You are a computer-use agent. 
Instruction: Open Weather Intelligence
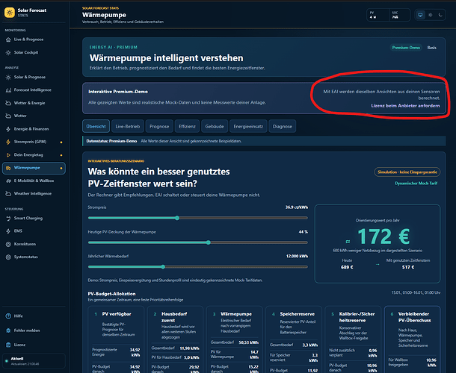pyautogui.click(x=33, y=194)
